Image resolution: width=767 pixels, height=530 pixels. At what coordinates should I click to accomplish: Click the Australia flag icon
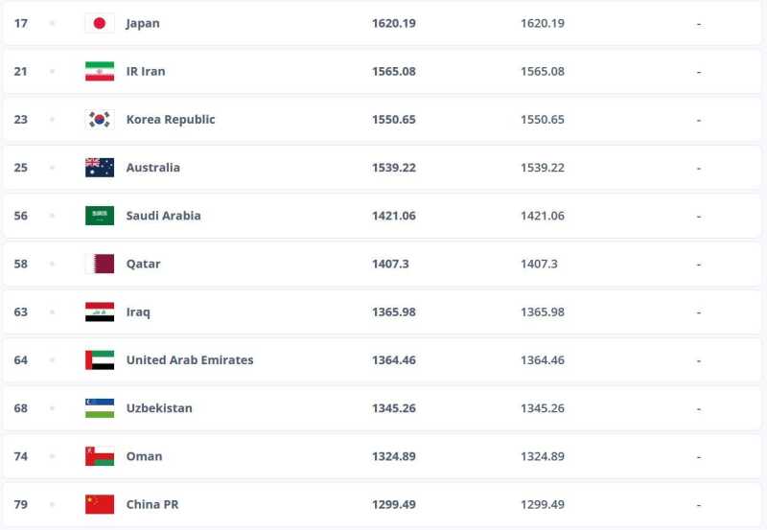point(99,168)
